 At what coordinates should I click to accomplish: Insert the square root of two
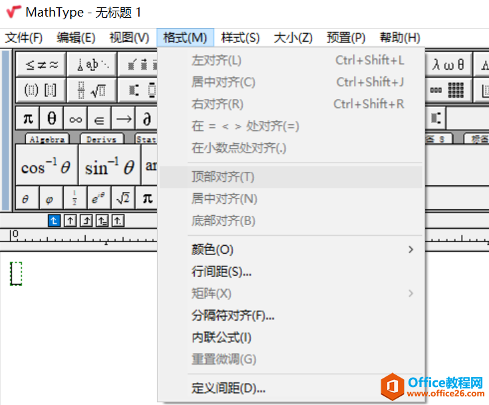click(x=123, y=198)
